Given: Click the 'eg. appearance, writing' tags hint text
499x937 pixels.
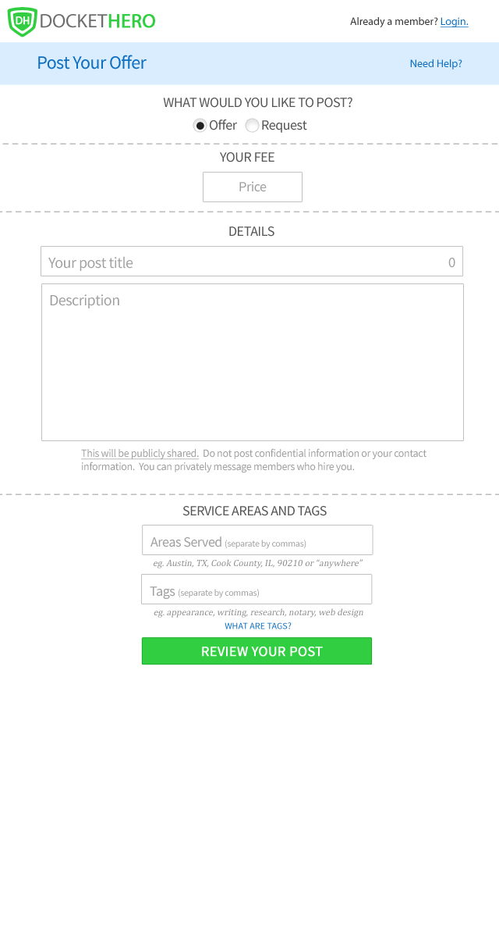Looking at the screenshot, I should tap(259, 612).
